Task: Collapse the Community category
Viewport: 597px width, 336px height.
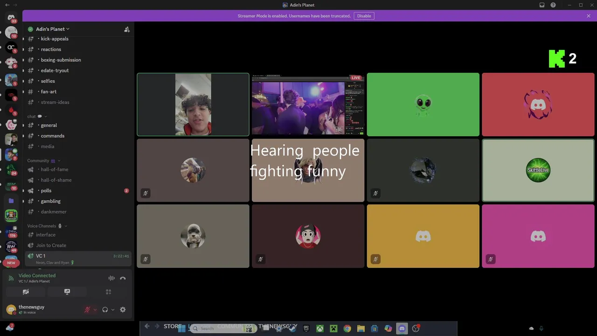Action: pos(43,161)
